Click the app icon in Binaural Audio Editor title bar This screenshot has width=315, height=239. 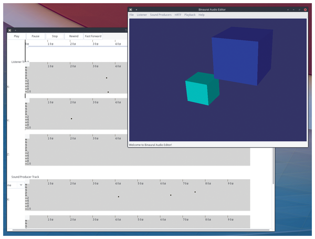[x=131, y=9]
